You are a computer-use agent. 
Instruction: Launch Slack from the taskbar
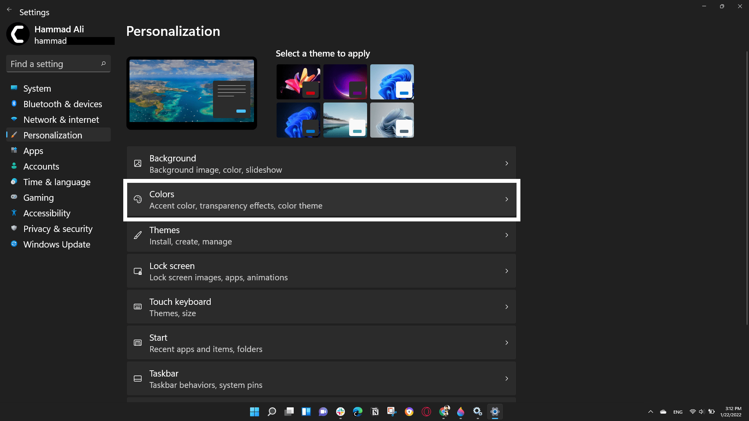coord(341,412)
